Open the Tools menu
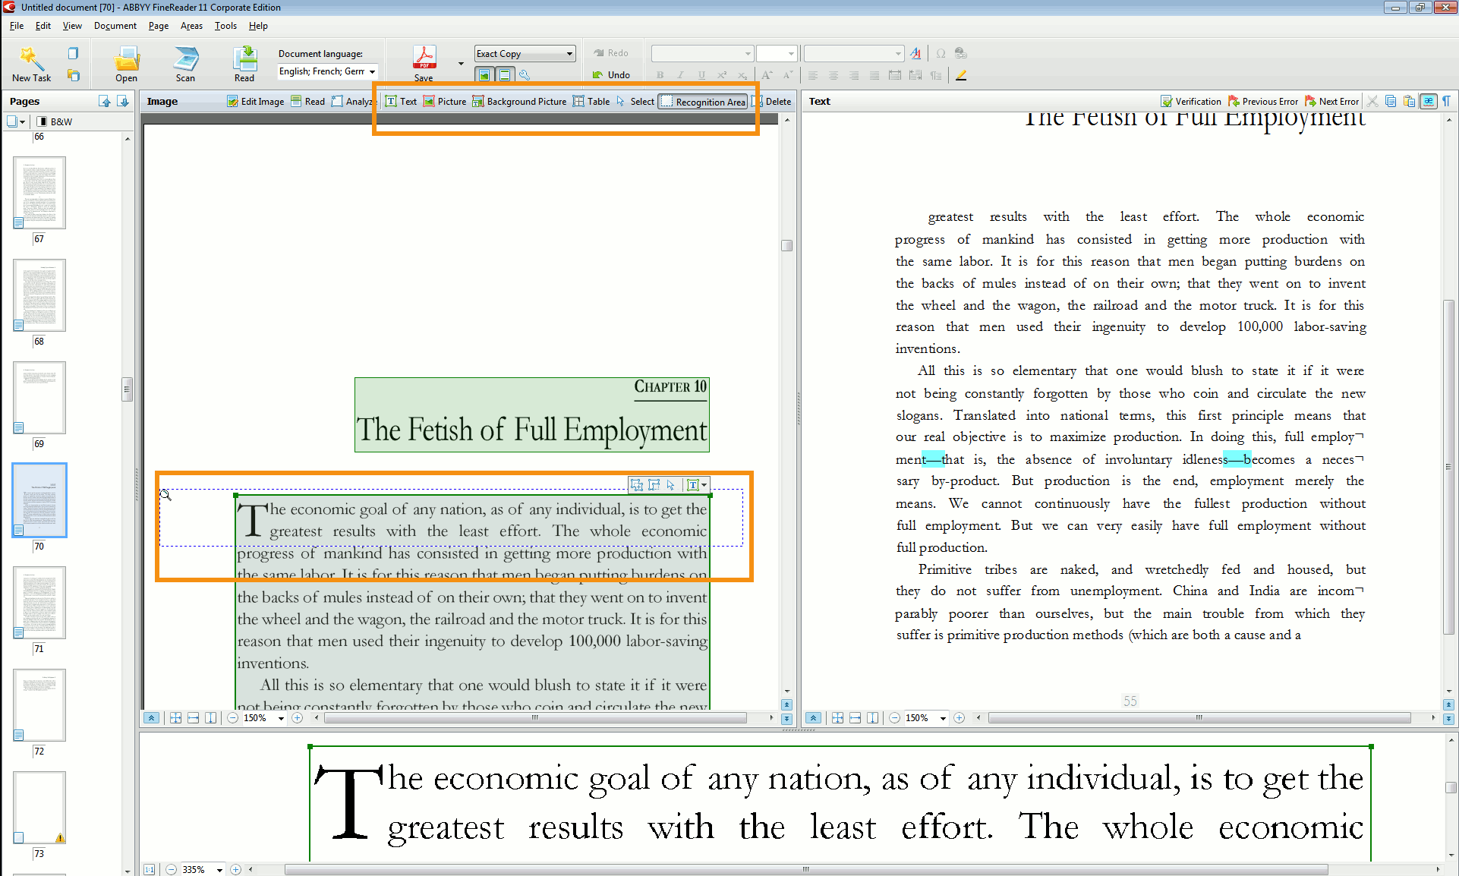 (x=225, y=26)
